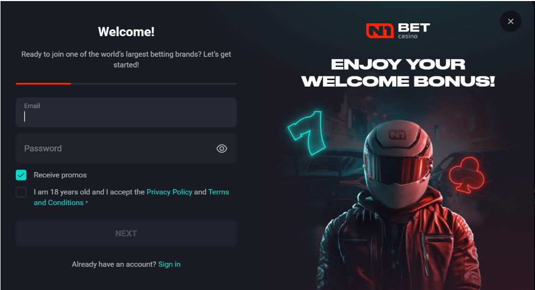Screen dimensions: 535x290
Task: Show password using the eye icon
Action: (222, 148)
